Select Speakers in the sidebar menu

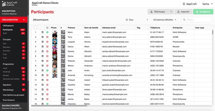click(x=7, y=85)
